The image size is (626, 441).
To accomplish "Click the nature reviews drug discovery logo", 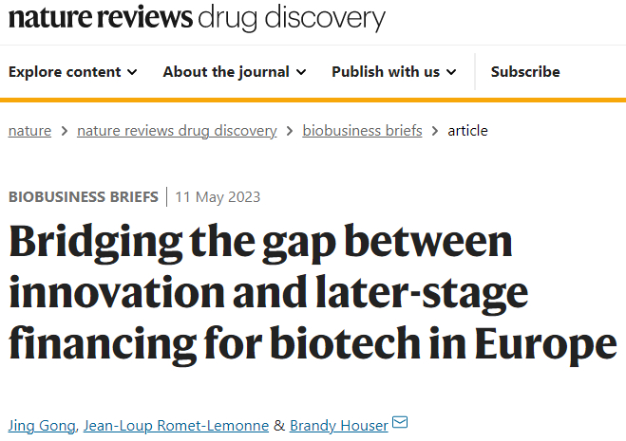I will click(198, 19).
